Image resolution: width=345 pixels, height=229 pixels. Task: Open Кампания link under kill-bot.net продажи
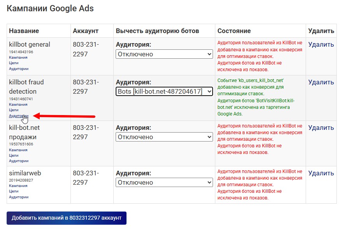(18, 150)
